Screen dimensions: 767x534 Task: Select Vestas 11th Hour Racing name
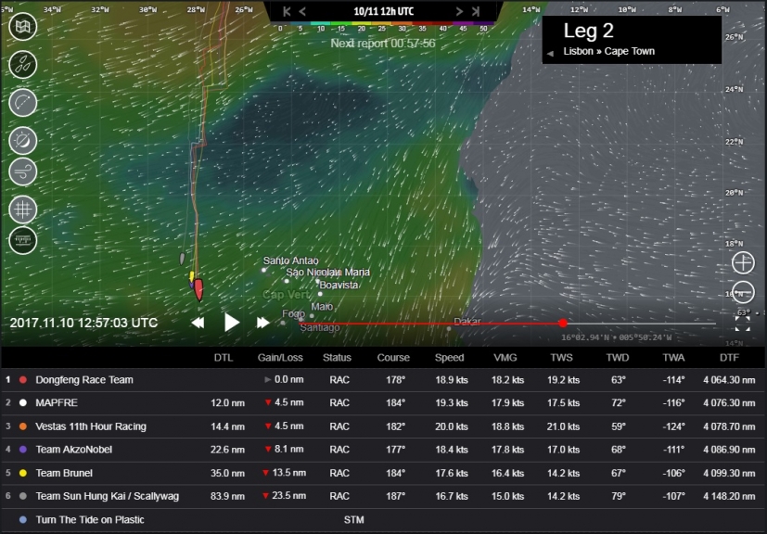click(91, 426)
